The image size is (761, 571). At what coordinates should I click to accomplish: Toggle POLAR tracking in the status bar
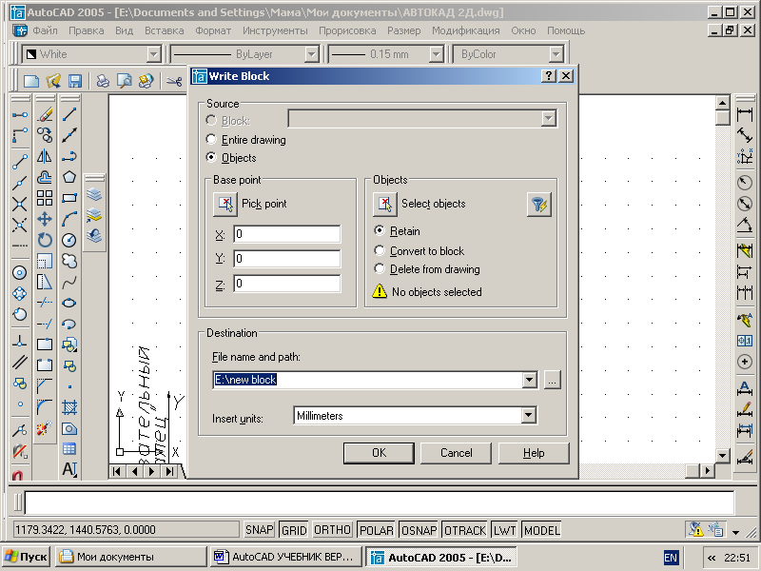point(376,529)
